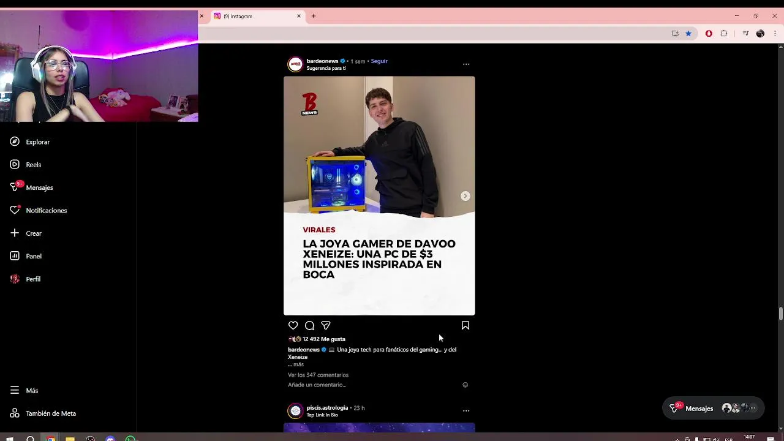
Task: Share the bardeonews post via paper plane
Action: click(326, 326)
